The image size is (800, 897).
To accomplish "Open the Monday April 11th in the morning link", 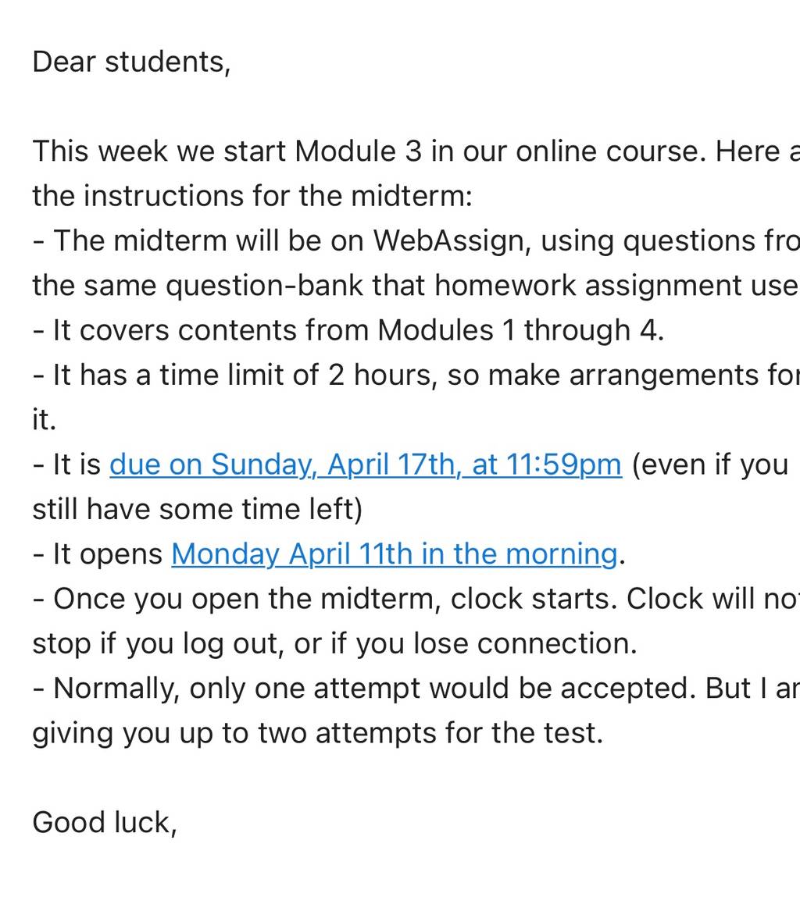I will pos(395,554).
